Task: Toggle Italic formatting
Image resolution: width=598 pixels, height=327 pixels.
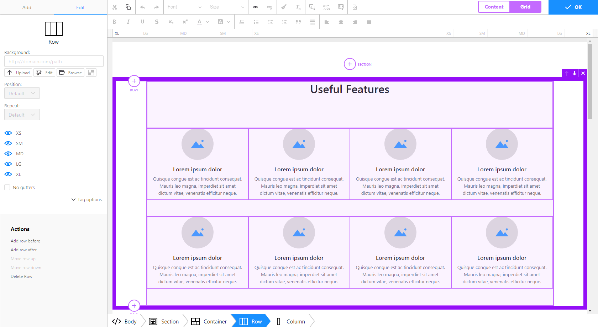Action: [128, 22]
